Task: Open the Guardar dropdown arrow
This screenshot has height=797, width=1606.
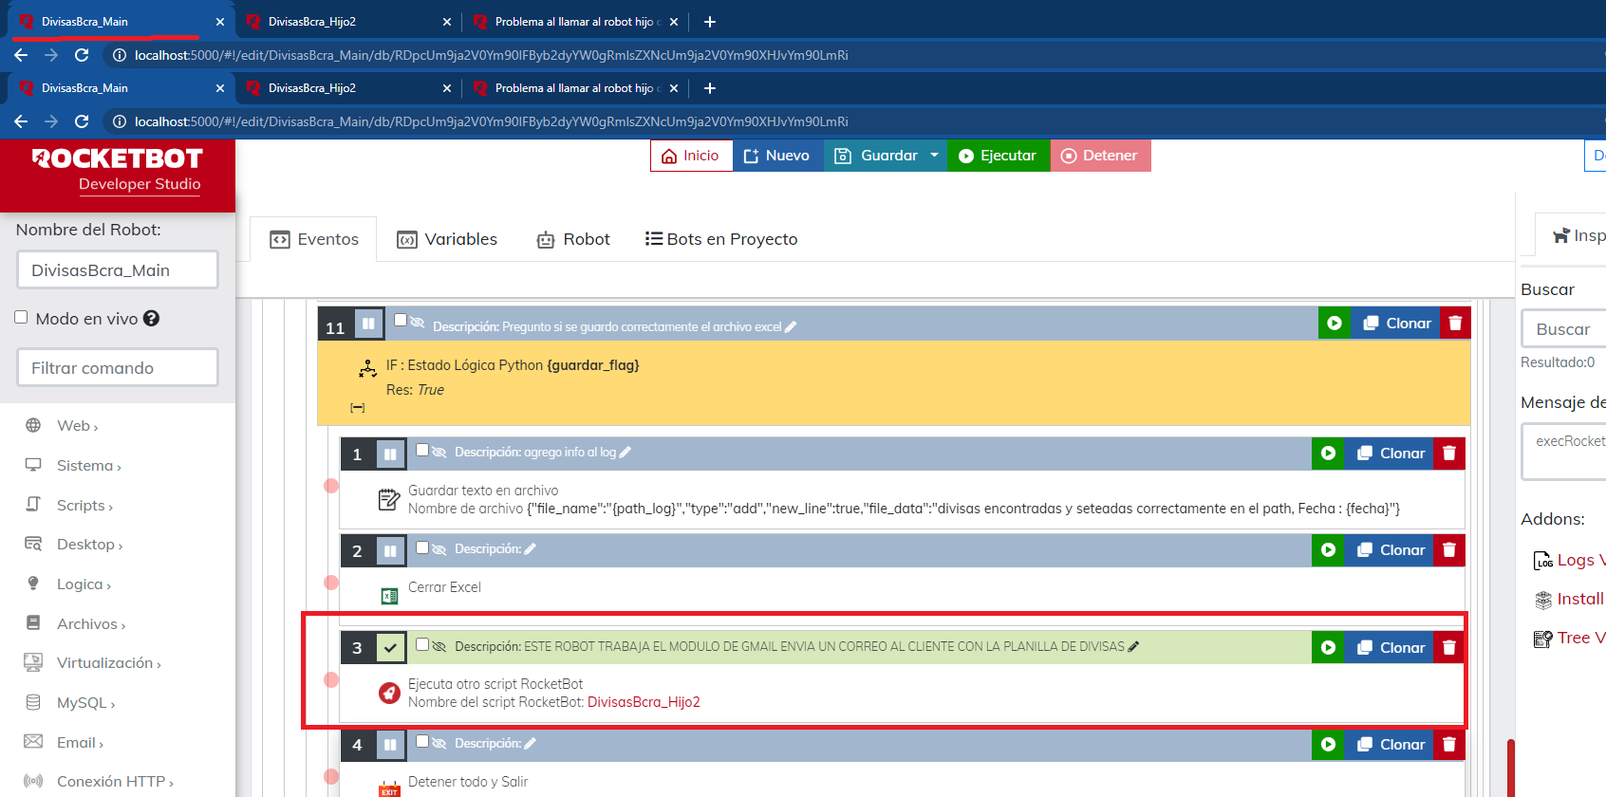Action: (x=934, y=156)
